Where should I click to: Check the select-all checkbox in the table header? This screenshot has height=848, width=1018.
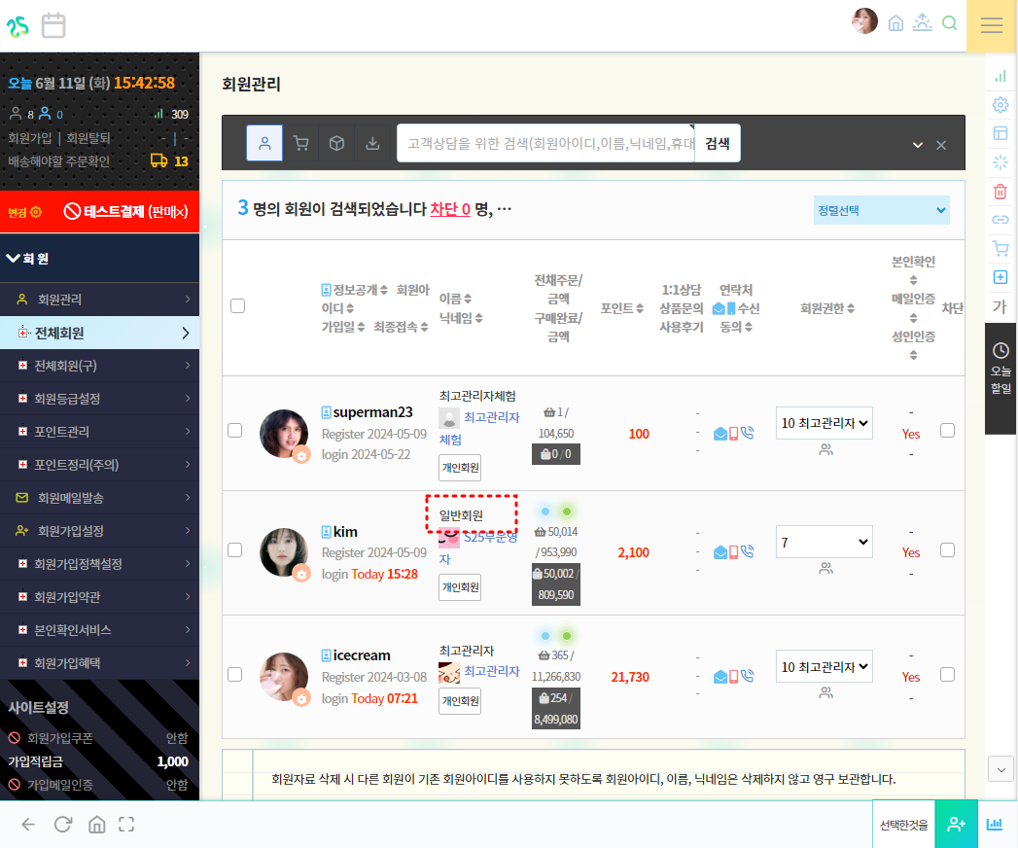coord(237,306)
